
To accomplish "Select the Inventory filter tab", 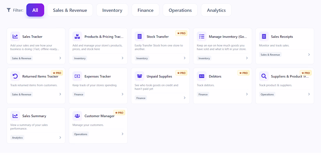I will (112, 10).
